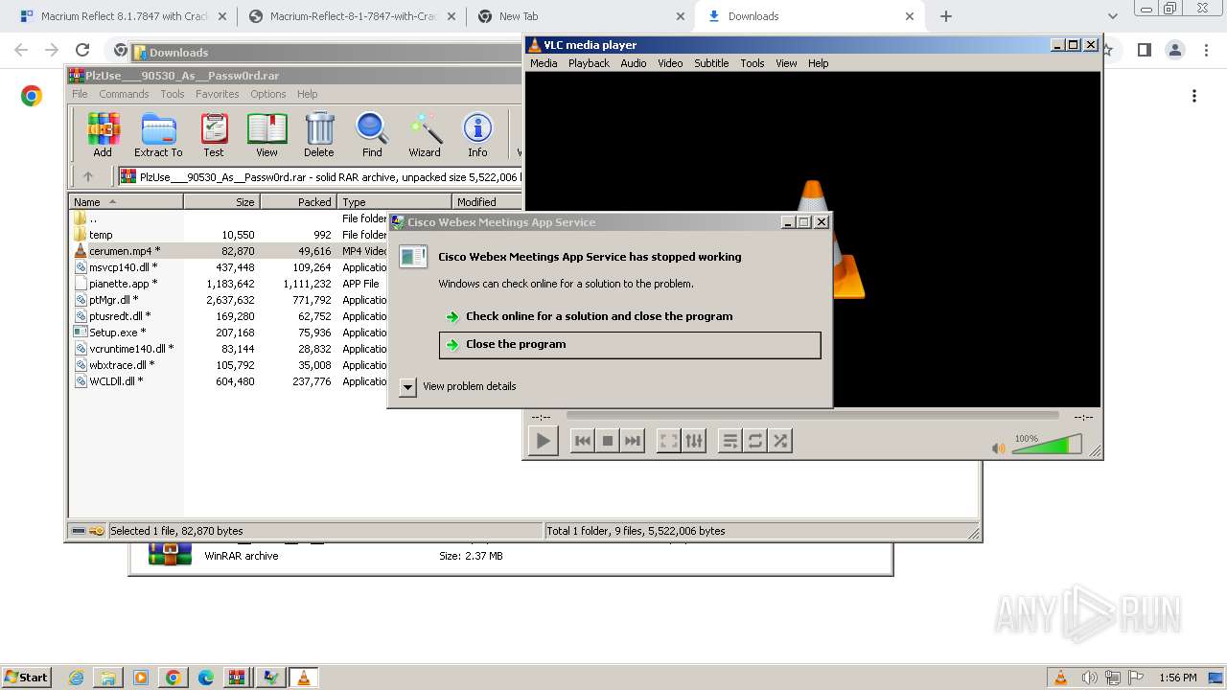1227x690 pixels.
Task: Open WinRAR Favorites menu
Action: pyautogui.click(x=218, y=94)
